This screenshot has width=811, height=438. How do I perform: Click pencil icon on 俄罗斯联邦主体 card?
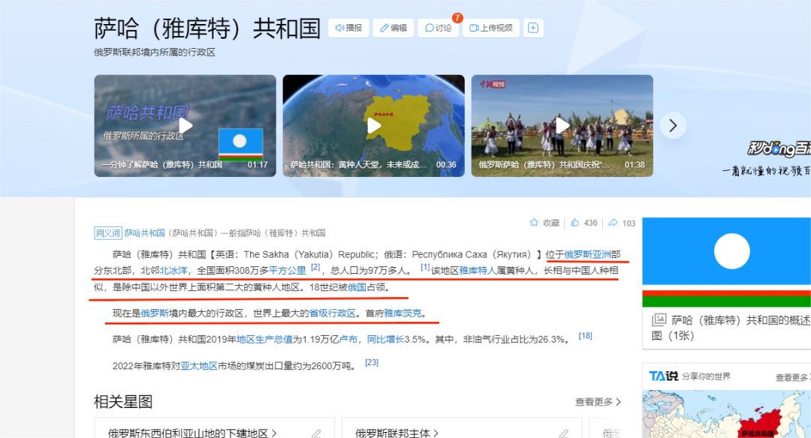564,433
